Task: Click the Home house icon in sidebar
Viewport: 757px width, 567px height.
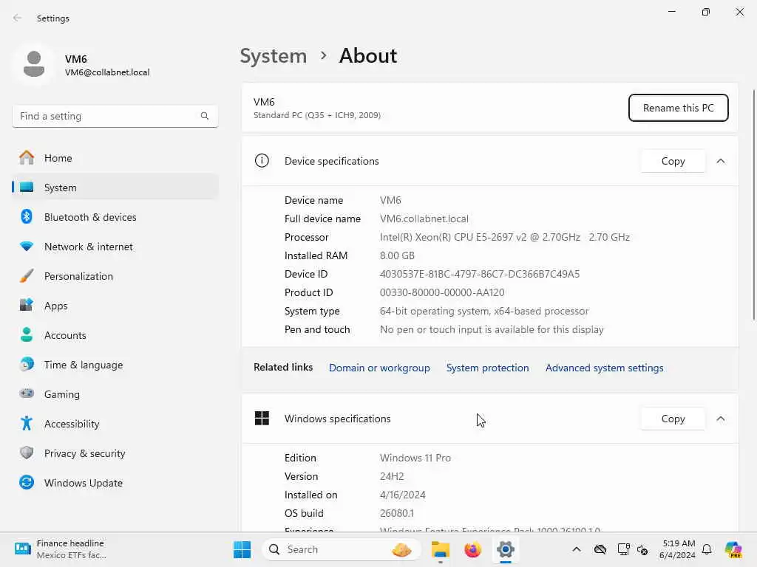Action: coord(27,158)
